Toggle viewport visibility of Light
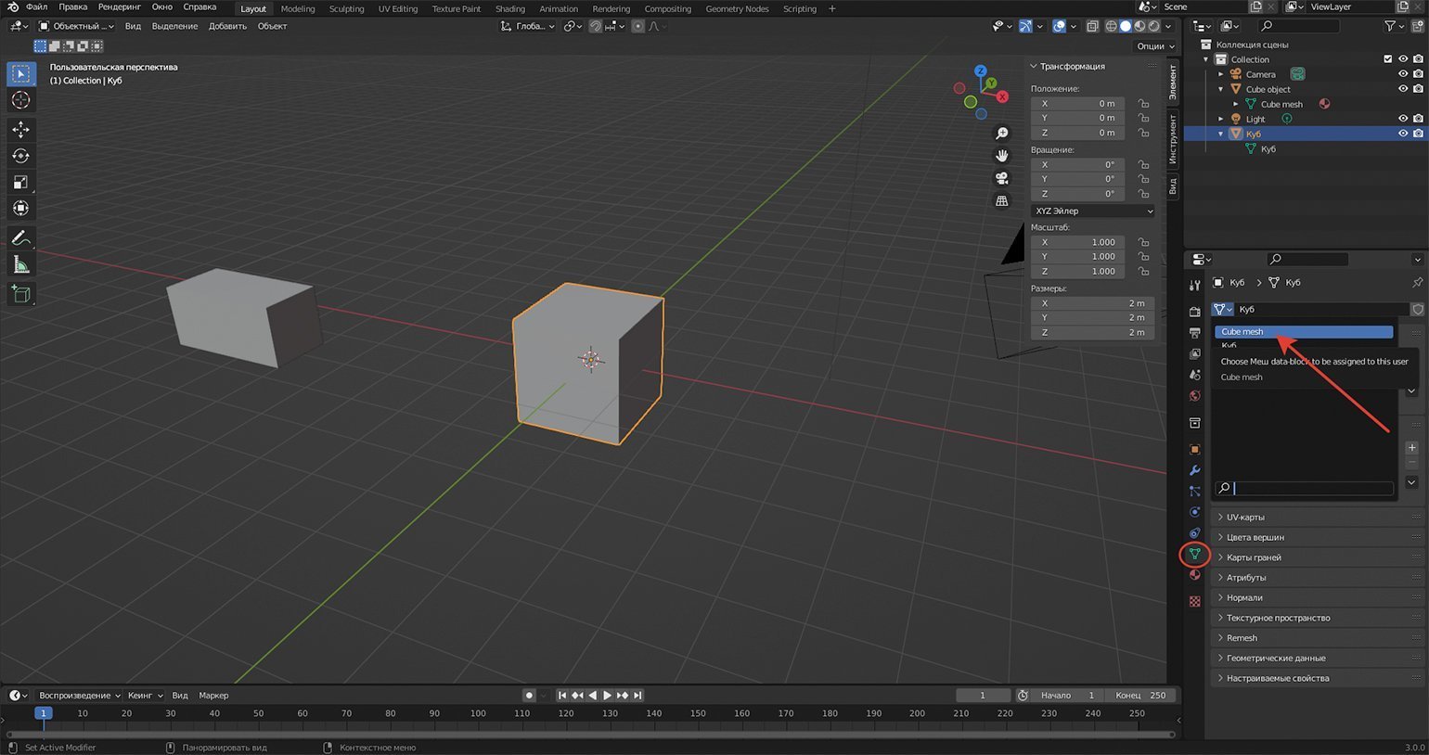Viewport: 1429px width, 755px height. point(1403,119)
